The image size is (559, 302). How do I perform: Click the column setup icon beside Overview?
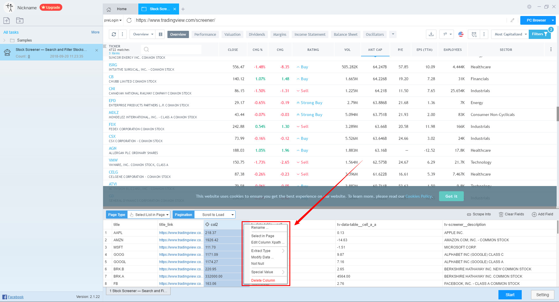click(x=160, y=34)
